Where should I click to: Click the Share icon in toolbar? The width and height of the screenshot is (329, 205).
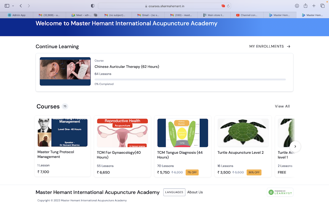305,6
